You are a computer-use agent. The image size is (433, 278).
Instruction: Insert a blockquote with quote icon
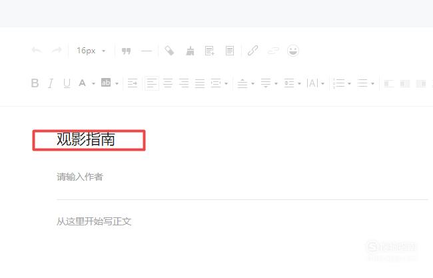click(126, 51)
